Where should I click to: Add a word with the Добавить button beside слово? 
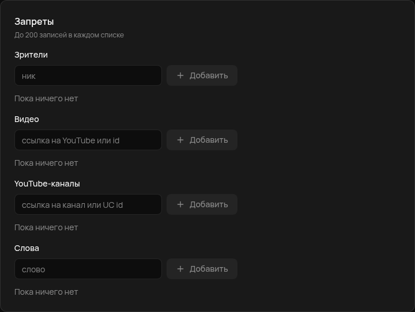[202, 269]
